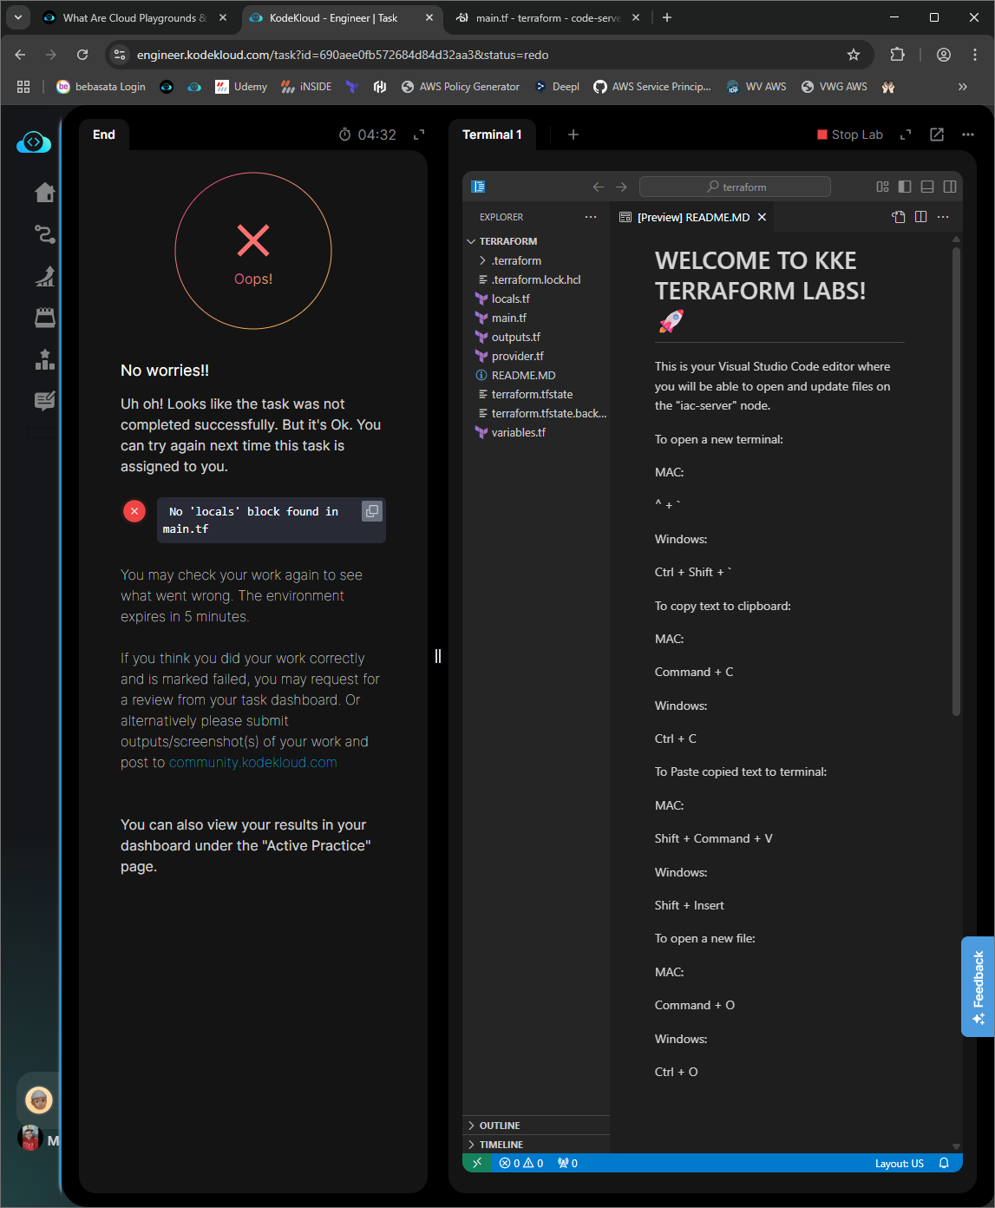Go forward in VS Code editor history
Screen dimensions: 995x1208
point(621,187)
